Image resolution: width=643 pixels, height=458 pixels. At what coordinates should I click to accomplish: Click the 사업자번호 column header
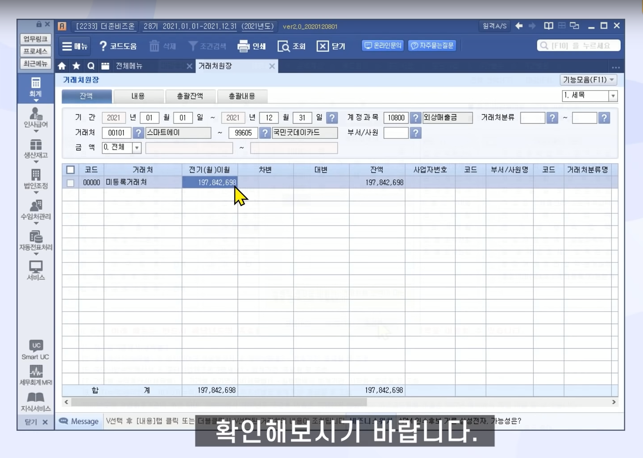[x=430, y=170]
